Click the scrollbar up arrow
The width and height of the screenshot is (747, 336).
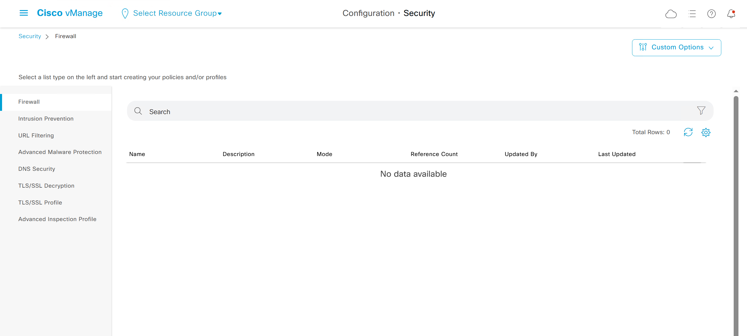point(736,91)
